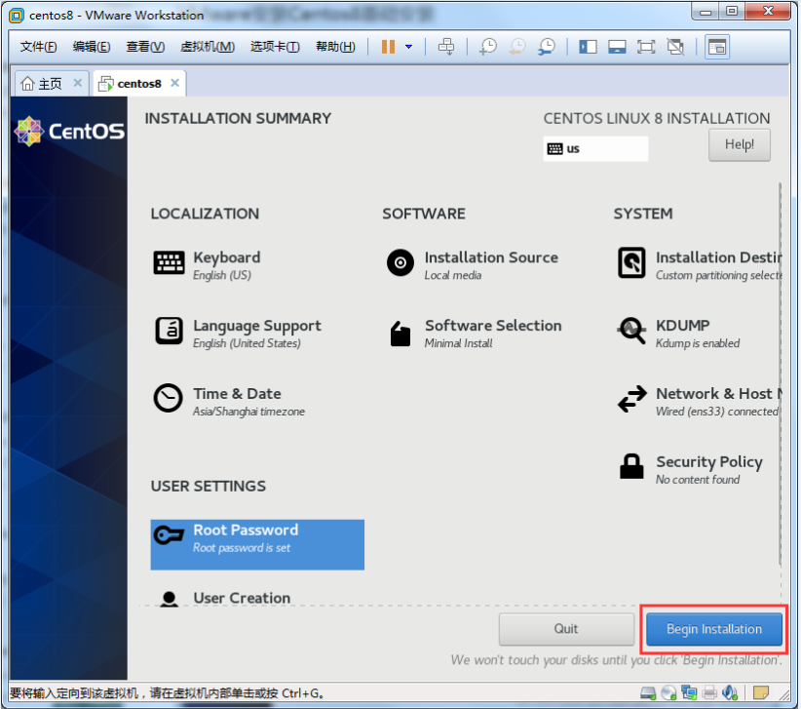Open the Installation Source option
The height and width of the screenshot is (709, 801).
pos(490,264)
